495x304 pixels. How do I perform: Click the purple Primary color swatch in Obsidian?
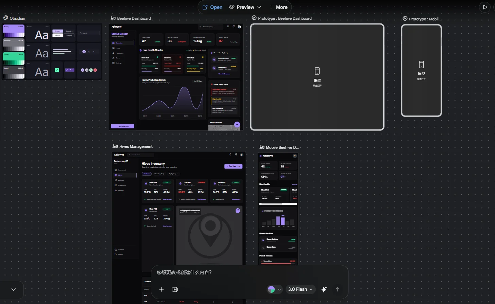tap(14, 31)
